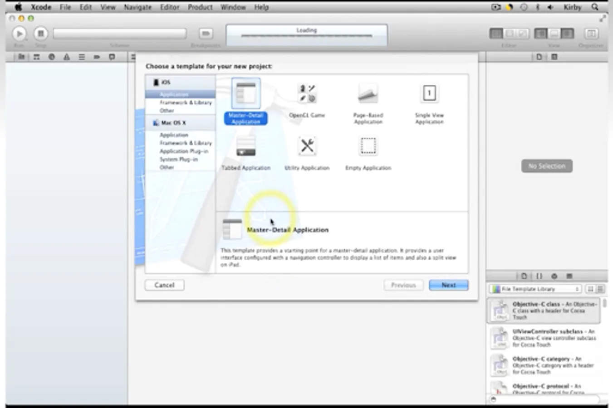Open the Code Snippet Library icon
613x408 pixels.
[539, 276]
